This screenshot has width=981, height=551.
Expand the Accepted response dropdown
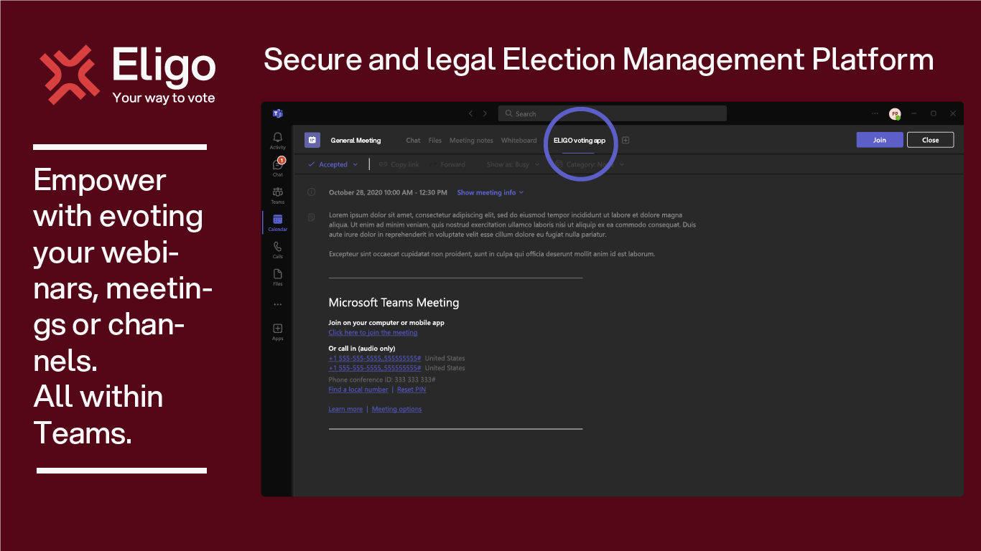333,164
